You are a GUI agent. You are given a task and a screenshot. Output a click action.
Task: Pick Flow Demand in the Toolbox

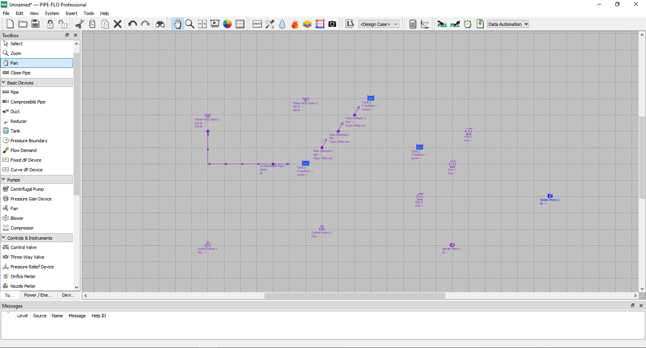click(37, 150)
